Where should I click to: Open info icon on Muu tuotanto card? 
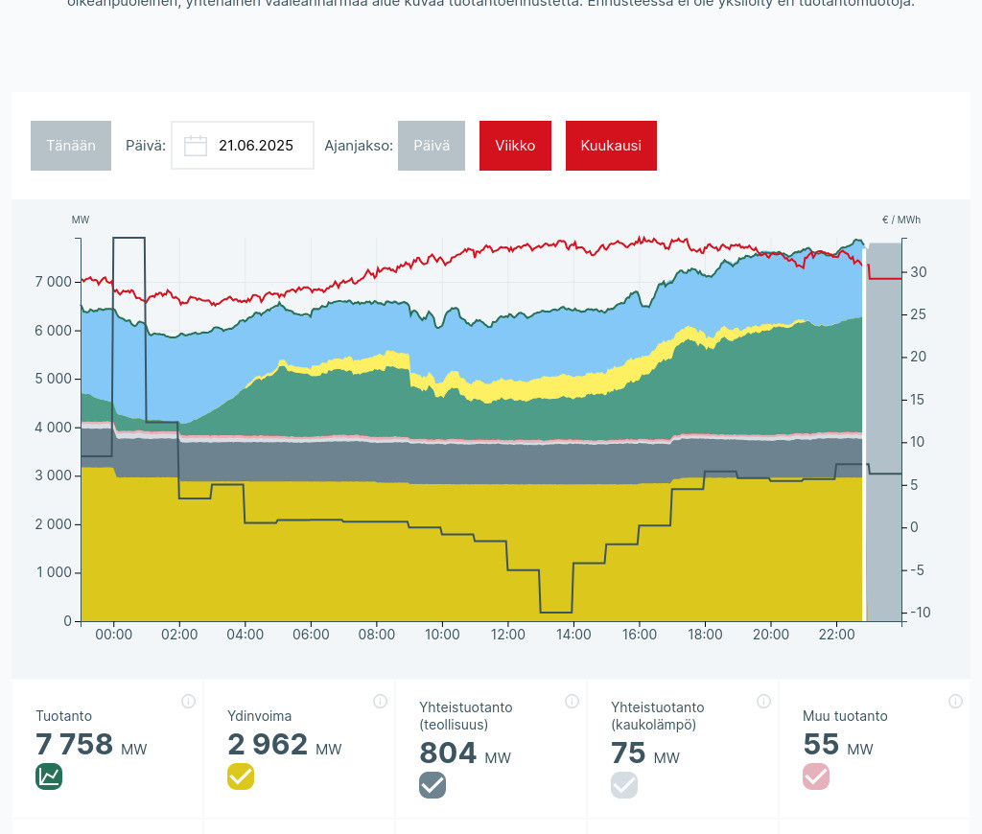tap(955, 701)
